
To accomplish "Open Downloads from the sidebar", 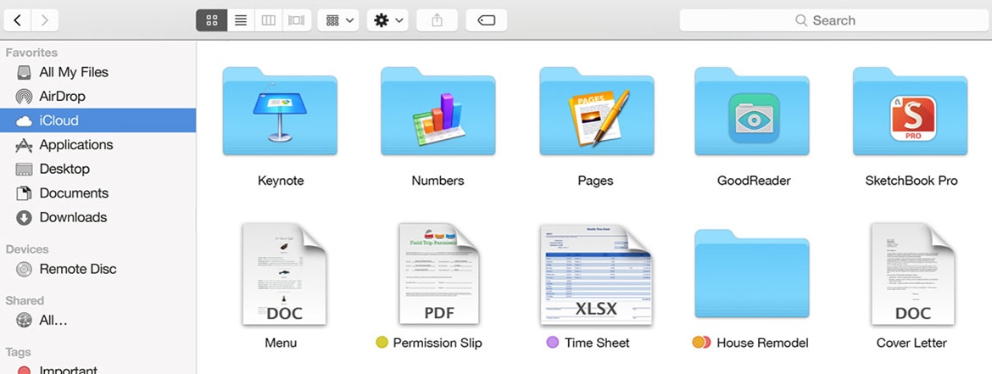I will coord(98,217).
